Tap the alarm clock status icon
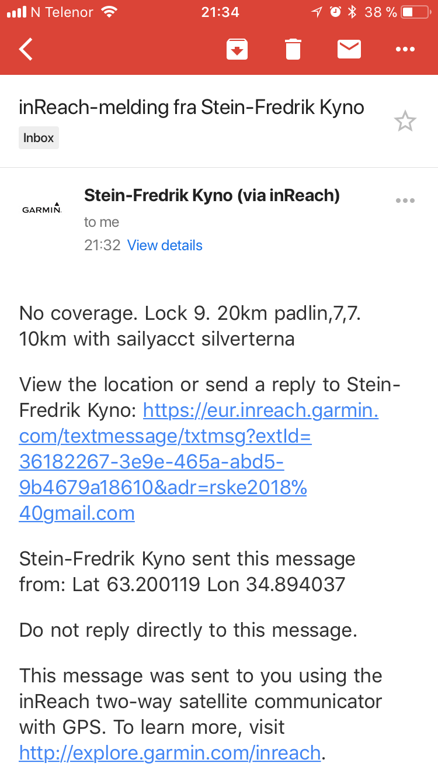438x780 pixels. point(335,12)
